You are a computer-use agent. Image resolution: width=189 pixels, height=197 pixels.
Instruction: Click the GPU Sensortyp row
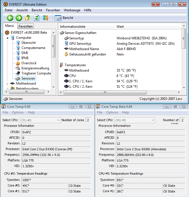tap(120, 44)
